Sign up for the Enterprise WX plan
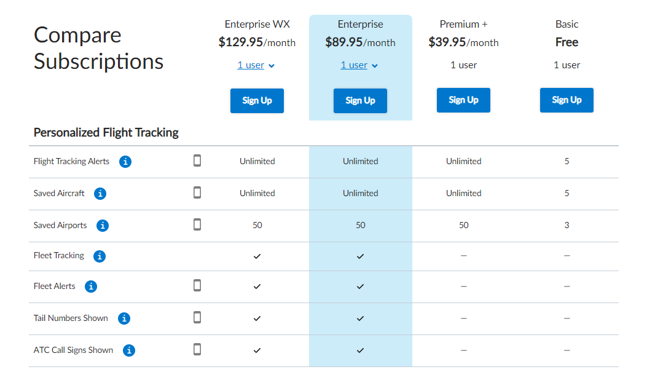655x372 pixels. pos(257,100)
